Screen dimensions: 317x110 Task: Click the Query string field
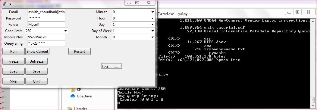(x=46, y=43)
